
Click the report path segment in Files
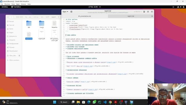pyautogui.click(x=53, y=17)
